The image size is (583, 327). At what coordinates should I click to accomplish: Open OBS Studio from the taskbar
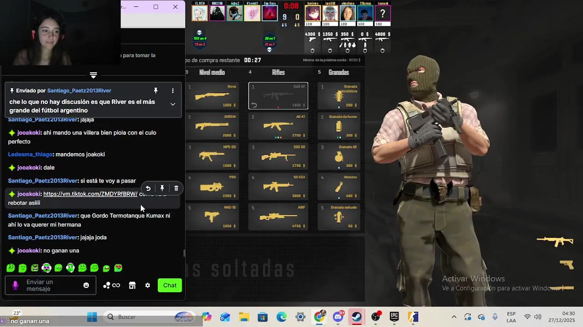click(375, 317)
